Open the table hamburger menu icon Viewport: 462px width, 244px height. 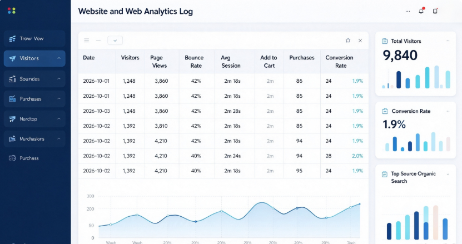[x=86, y=41]
